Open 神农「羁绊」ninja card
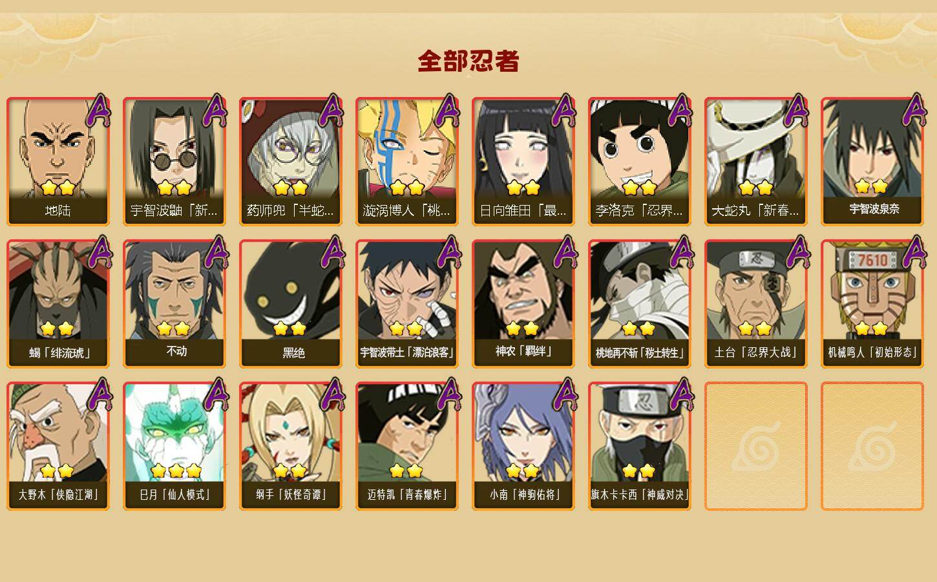 point(523,303)
